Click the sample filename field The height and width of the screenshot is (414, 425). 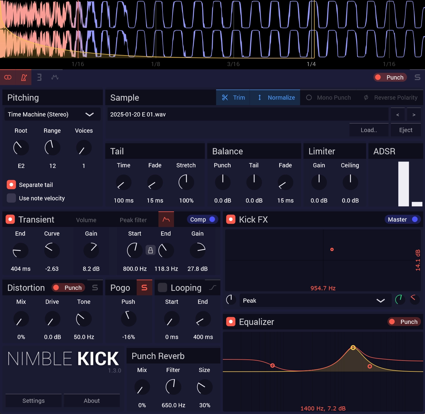coord(248,114)
